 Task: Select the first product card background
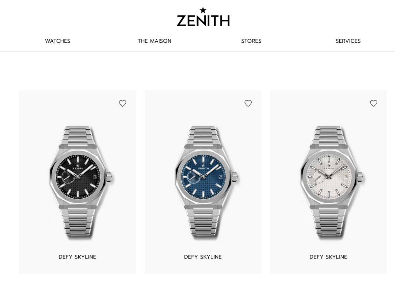77,182
